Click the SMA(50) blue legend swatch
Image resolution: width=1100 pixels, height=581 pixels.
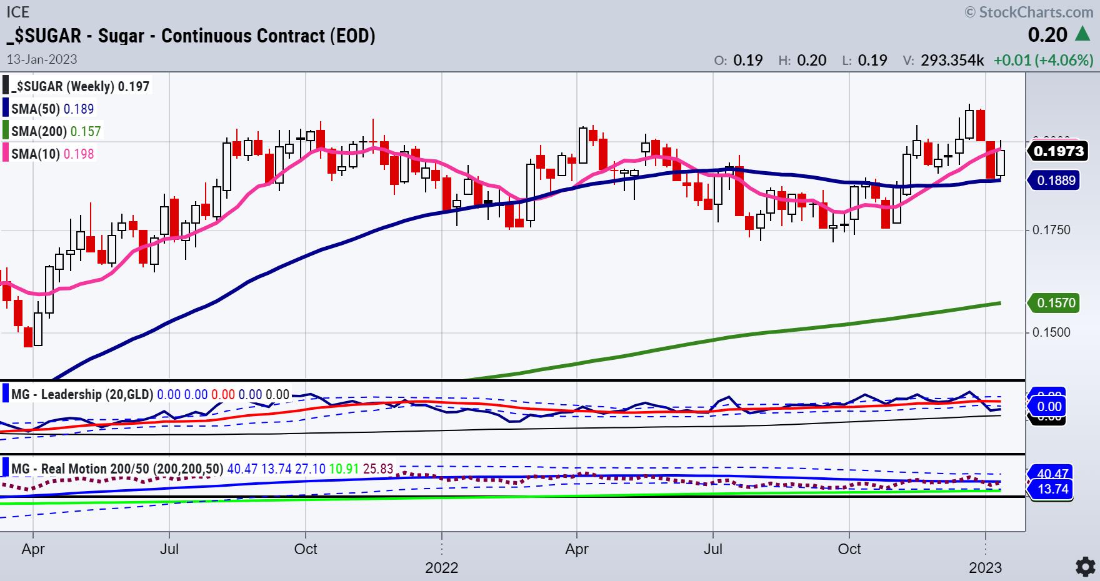6,109
